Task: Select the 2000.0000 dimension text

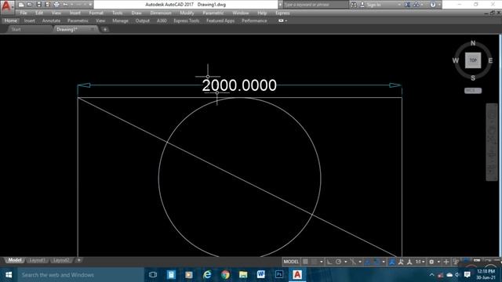Action: click(x=239, y=85)
